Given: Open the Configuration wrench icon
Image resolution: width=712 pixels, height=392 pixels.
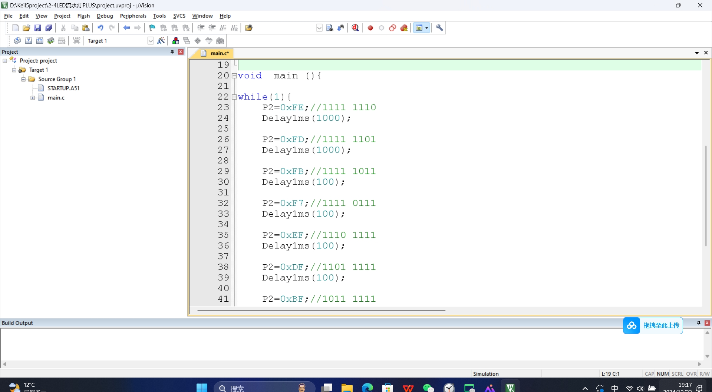Looking at the screenshot, I should [439, 28].
